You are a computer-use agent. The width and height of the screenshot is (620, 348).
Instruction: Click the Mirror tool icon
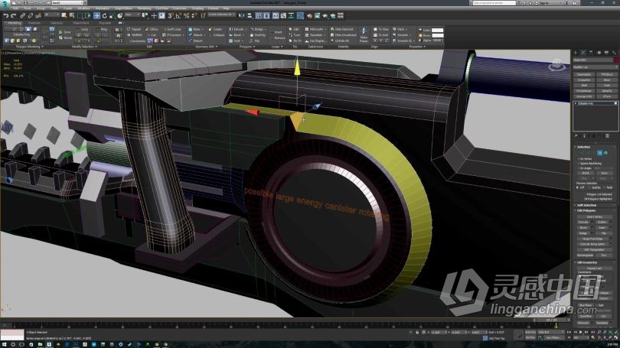coord(241,15)
